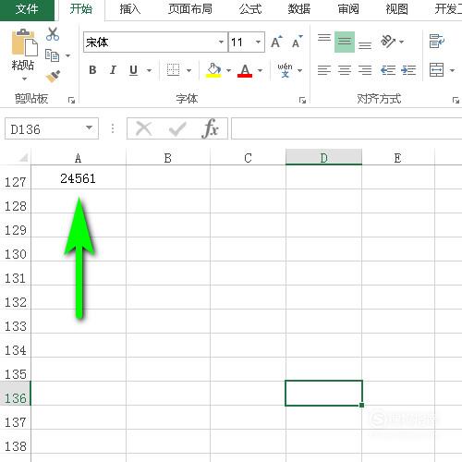Click the Cut scissors icon
Image resolution: width=462 pixels, height=462 pixels.
click(53, 34)
